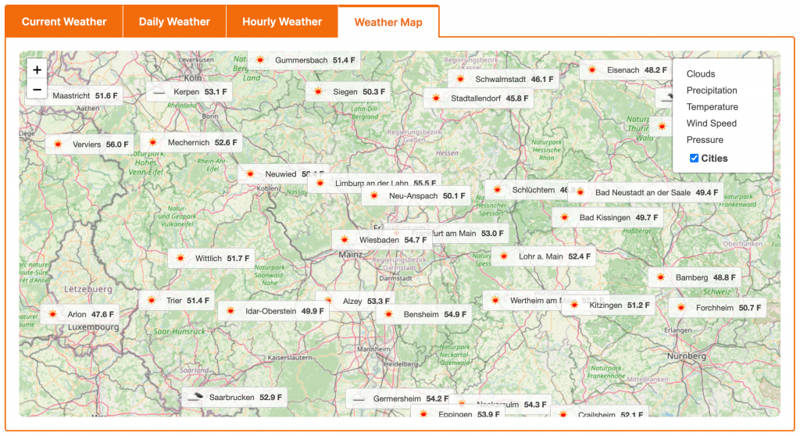The height and width of the screenshot is (436, 800).
Task: Click the Bad Kissingen city label
Action: (605, 218)
